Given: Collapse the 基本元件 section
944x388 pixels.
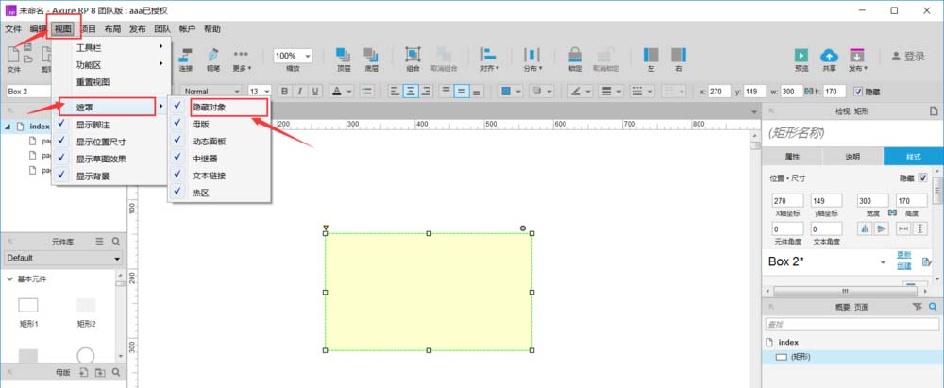Looking at the screenshot, I should tap(9, 278).
